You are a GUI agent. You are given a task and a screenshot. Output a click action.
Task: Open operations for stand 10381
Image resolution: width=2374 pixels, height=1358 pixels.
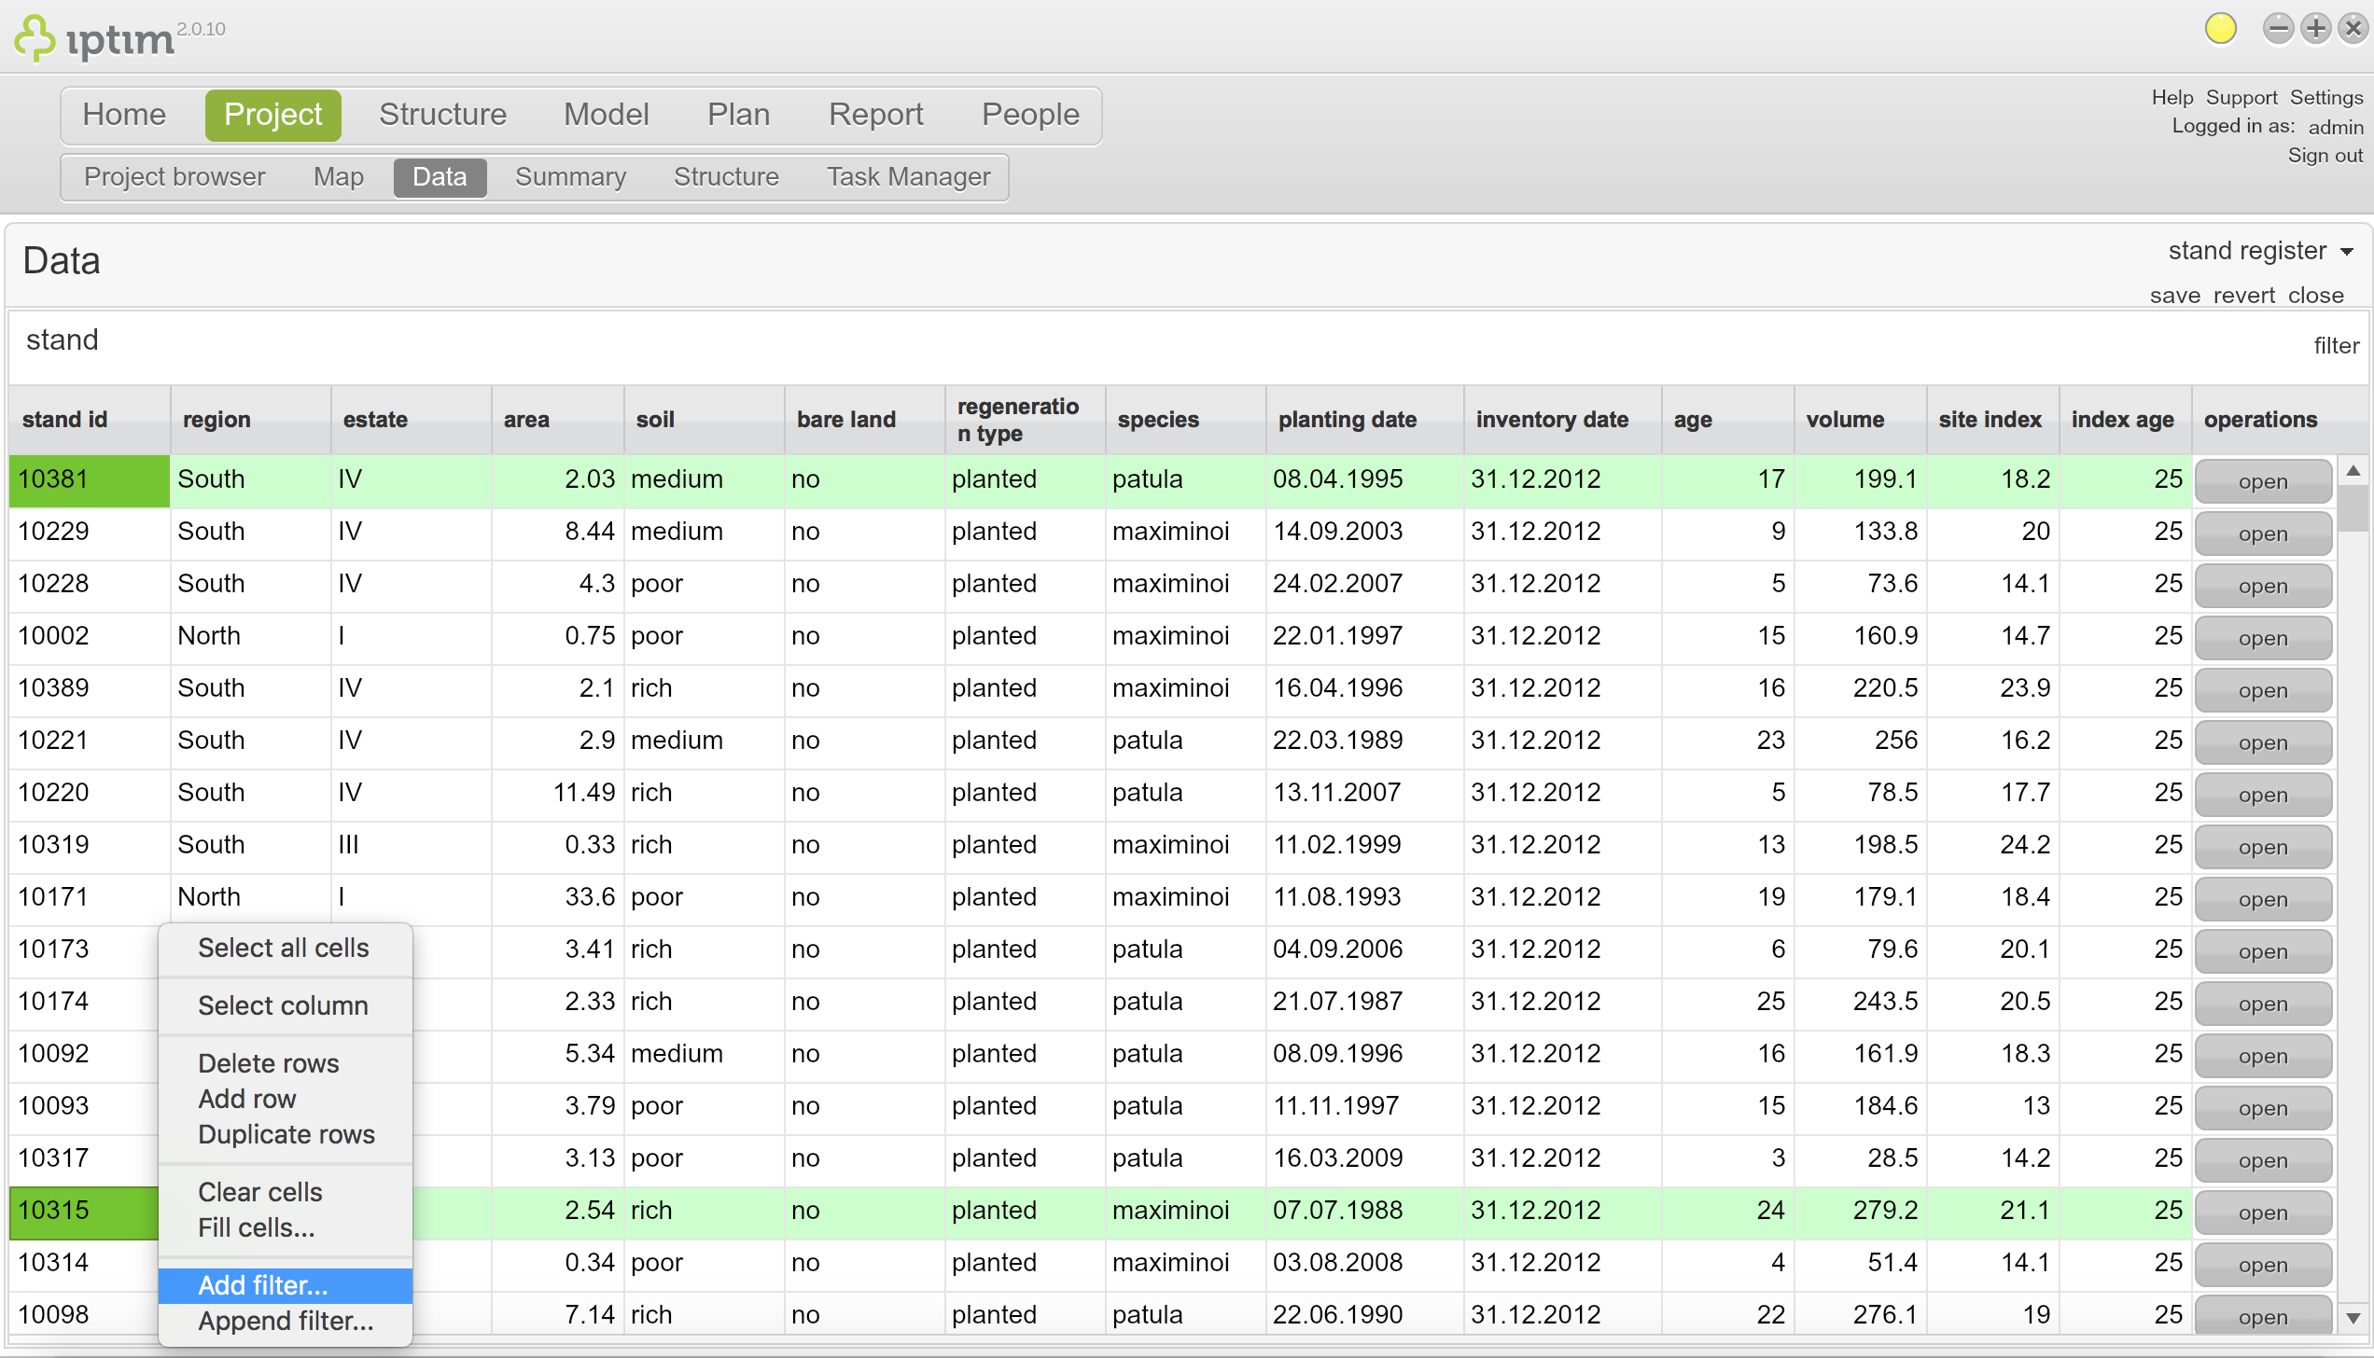coord(2263,481)
